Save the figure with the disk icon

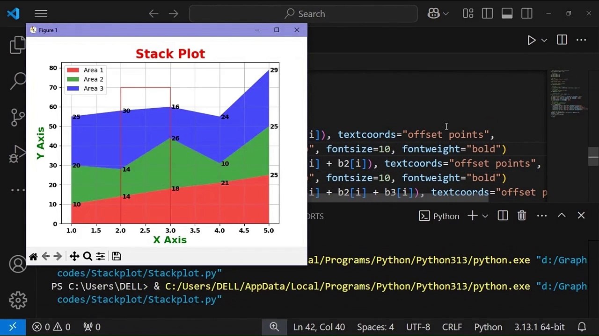pos(117,256)
